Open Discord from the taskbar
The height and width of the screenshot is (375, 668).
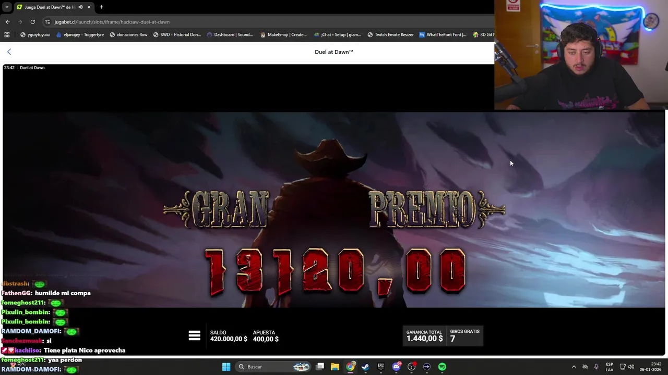pos(396,367)
